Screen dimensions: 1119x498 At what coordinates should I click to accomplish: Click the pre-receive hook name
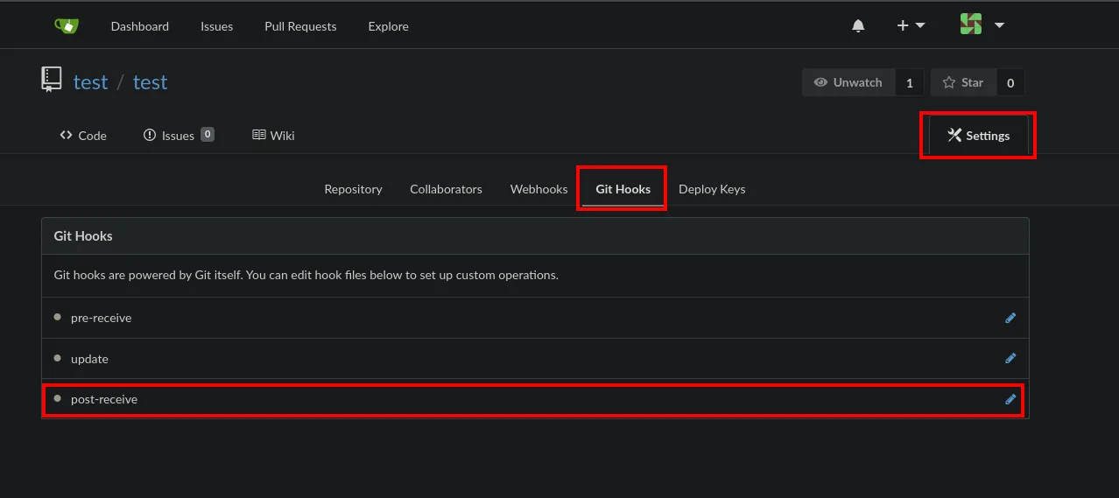[101, 318]
